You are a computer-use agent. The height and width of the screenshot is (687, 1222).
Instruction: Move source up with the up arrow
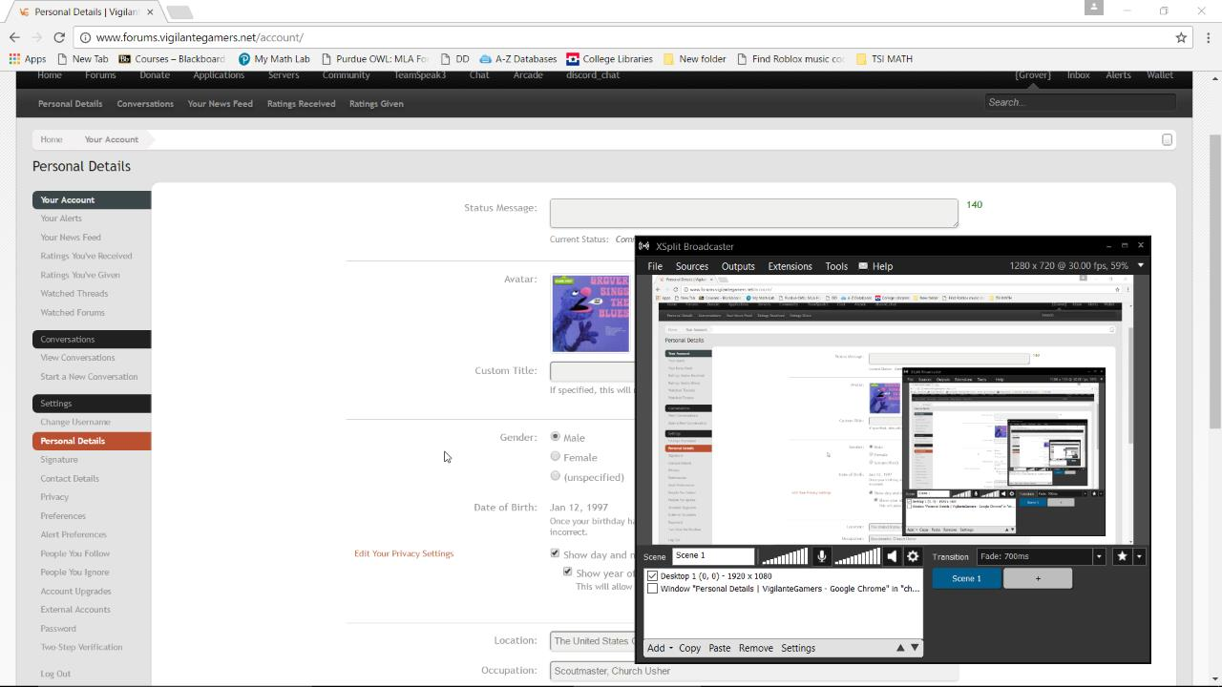pos(899,648)
